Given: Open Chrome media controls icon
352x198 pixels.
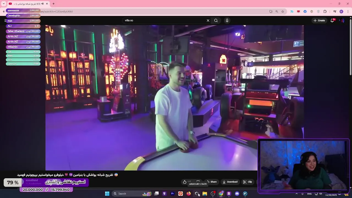Looking at the screenshot, I should pyautogui.click(x=335, y=12).
